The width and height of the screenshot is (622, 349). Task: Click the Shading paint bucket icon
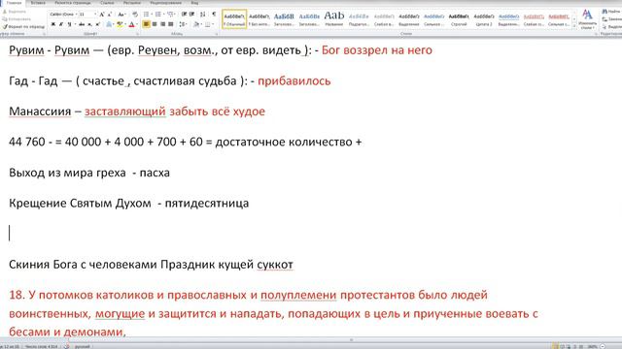coord(195,24)
